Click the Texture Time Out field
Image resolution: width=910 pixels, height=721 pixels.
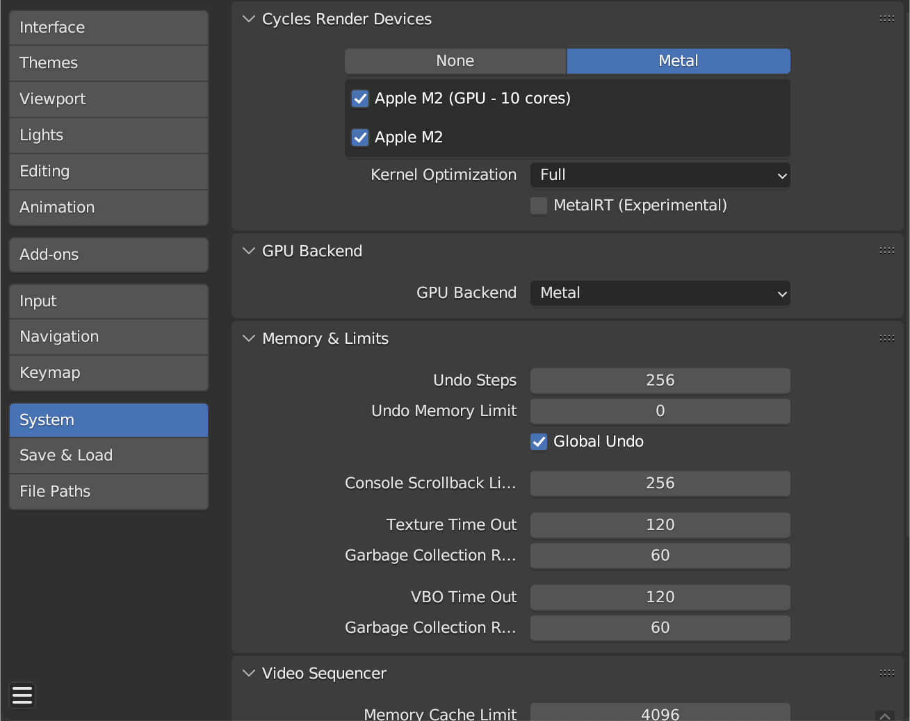[x=660, y=525]
